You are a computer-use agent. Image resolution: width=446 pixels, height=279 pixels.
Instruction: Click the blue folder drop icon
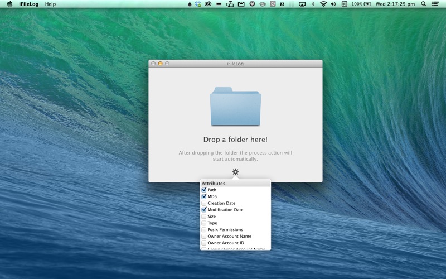(x=235, y=106)
